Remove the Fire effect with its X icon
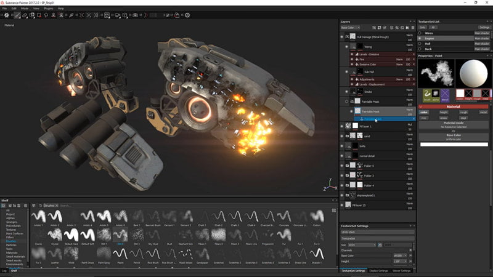The image size is (493, 277). coord(414,59)
